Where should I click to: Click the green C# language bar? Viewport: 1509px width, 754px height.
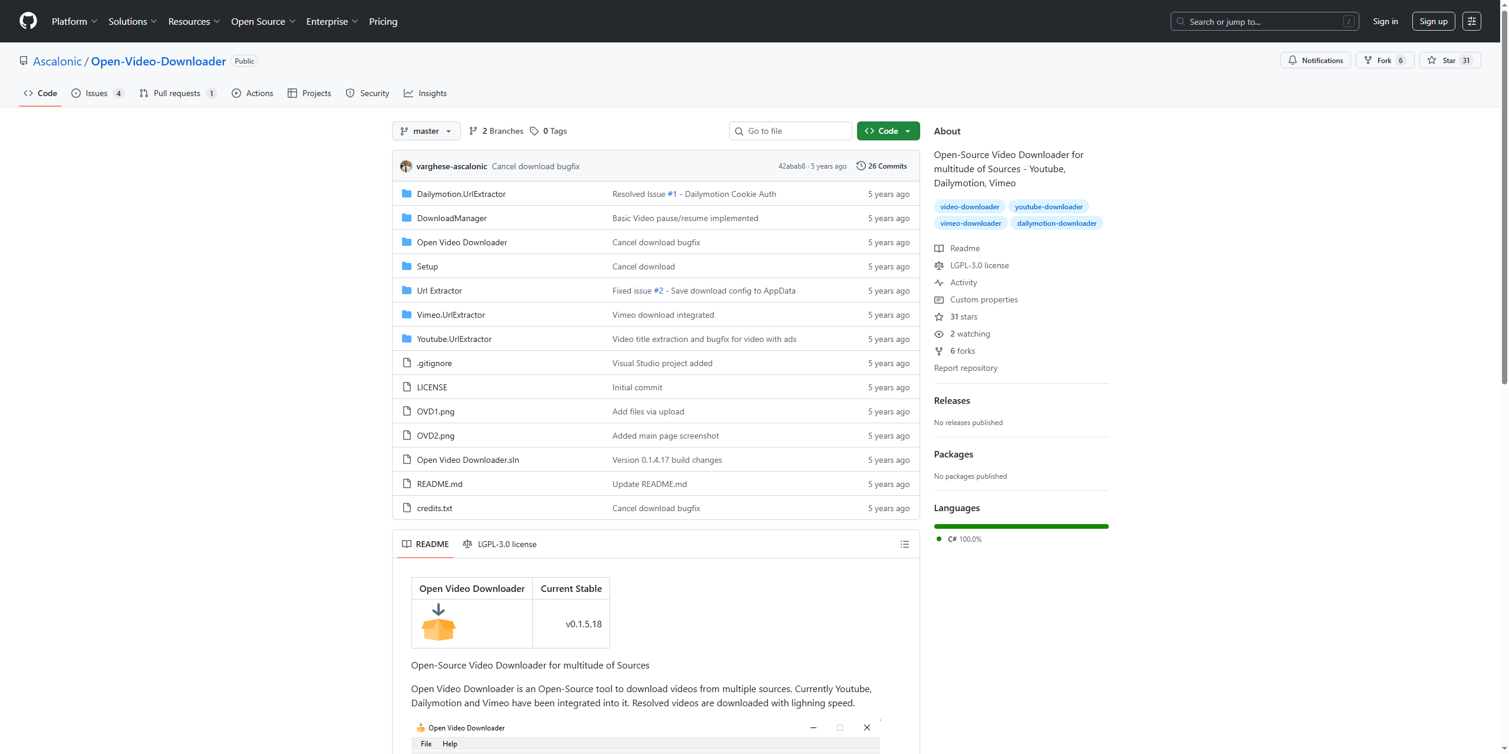click(x=1021, y=526)
